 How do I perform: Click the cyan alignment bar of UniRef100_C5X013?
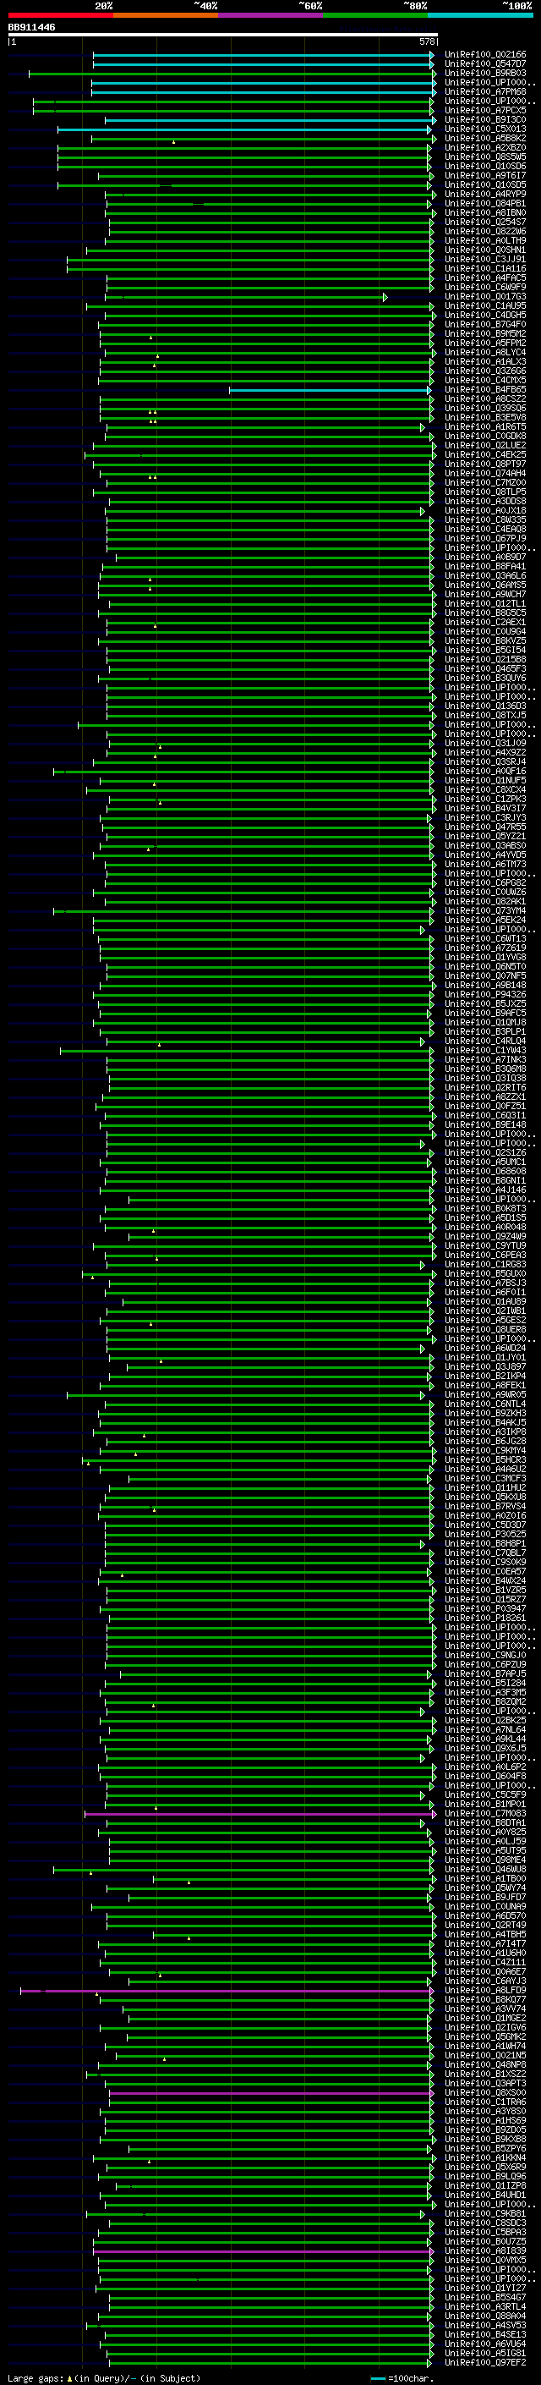[244, 129]
